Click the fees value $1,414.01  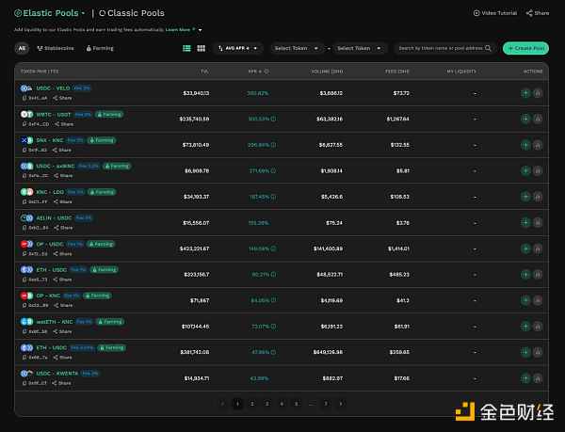[398, 248]
